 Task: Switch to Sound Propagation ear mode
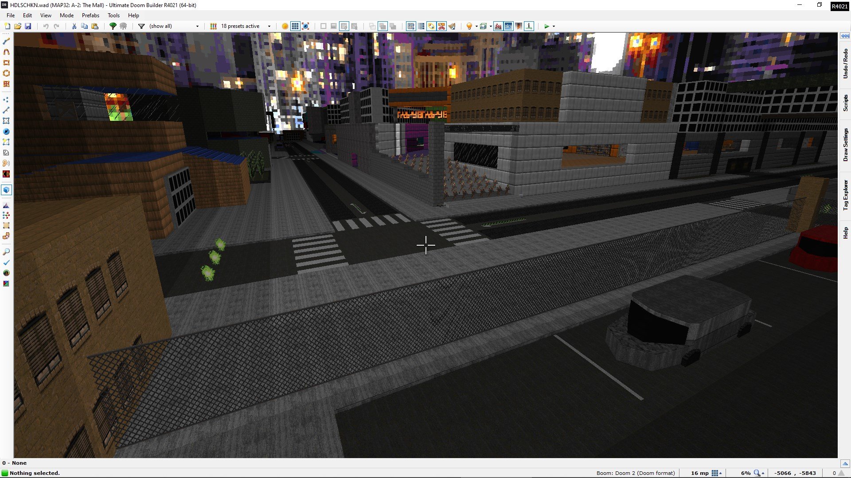(6, 163)
